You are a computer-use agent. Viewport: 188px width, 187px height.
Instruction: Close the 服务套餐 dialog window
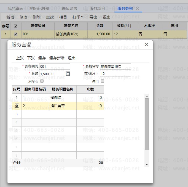tap(147, 44)
